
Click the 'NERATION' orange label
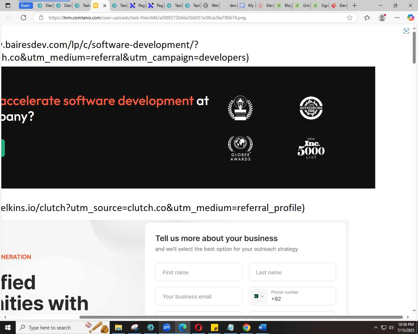pyautogui.click(x=16, y=257)
